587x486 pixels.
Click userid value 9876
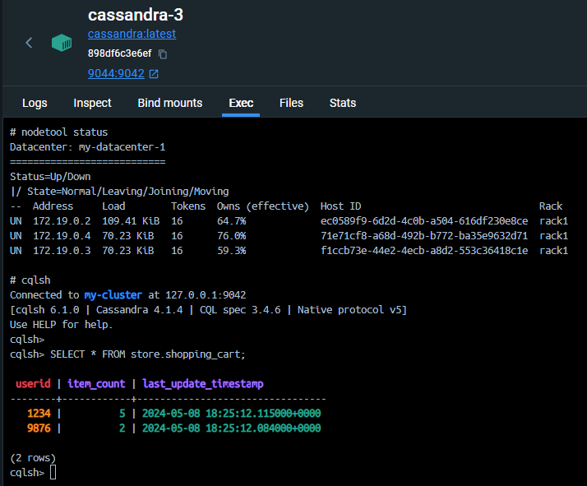pos(39,428)
